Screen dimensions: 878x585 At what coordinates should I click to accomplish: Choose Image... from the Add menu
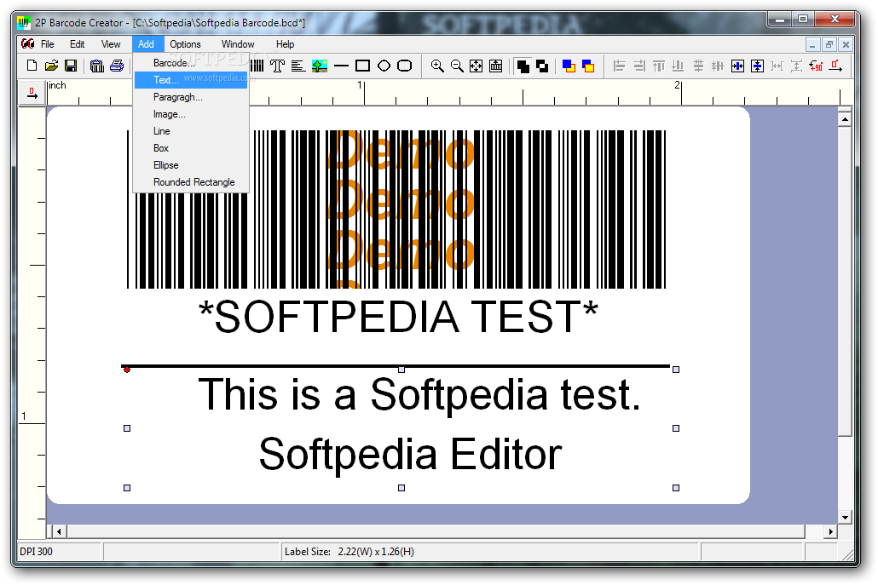[x=191, y=114]
